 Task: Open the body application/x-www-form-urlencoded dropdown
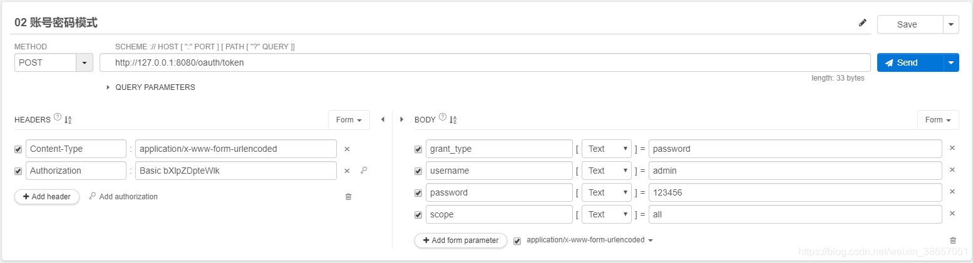point(590,240)
